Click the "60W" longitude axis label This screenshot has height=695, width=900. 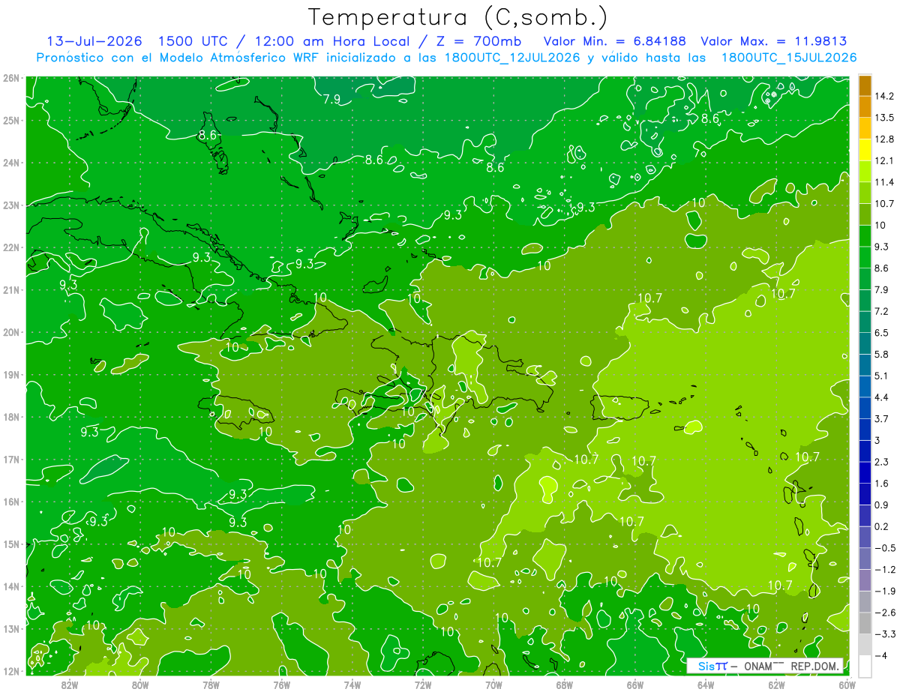tap(847, 685)
